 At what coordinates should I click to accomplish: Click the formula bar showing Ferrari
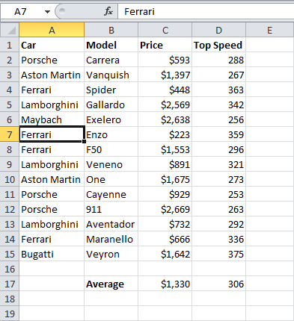click(x=206, y=12)
